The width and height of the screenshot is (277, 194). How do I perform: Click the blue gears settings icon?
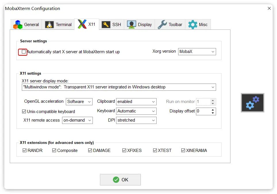(252, 103)
